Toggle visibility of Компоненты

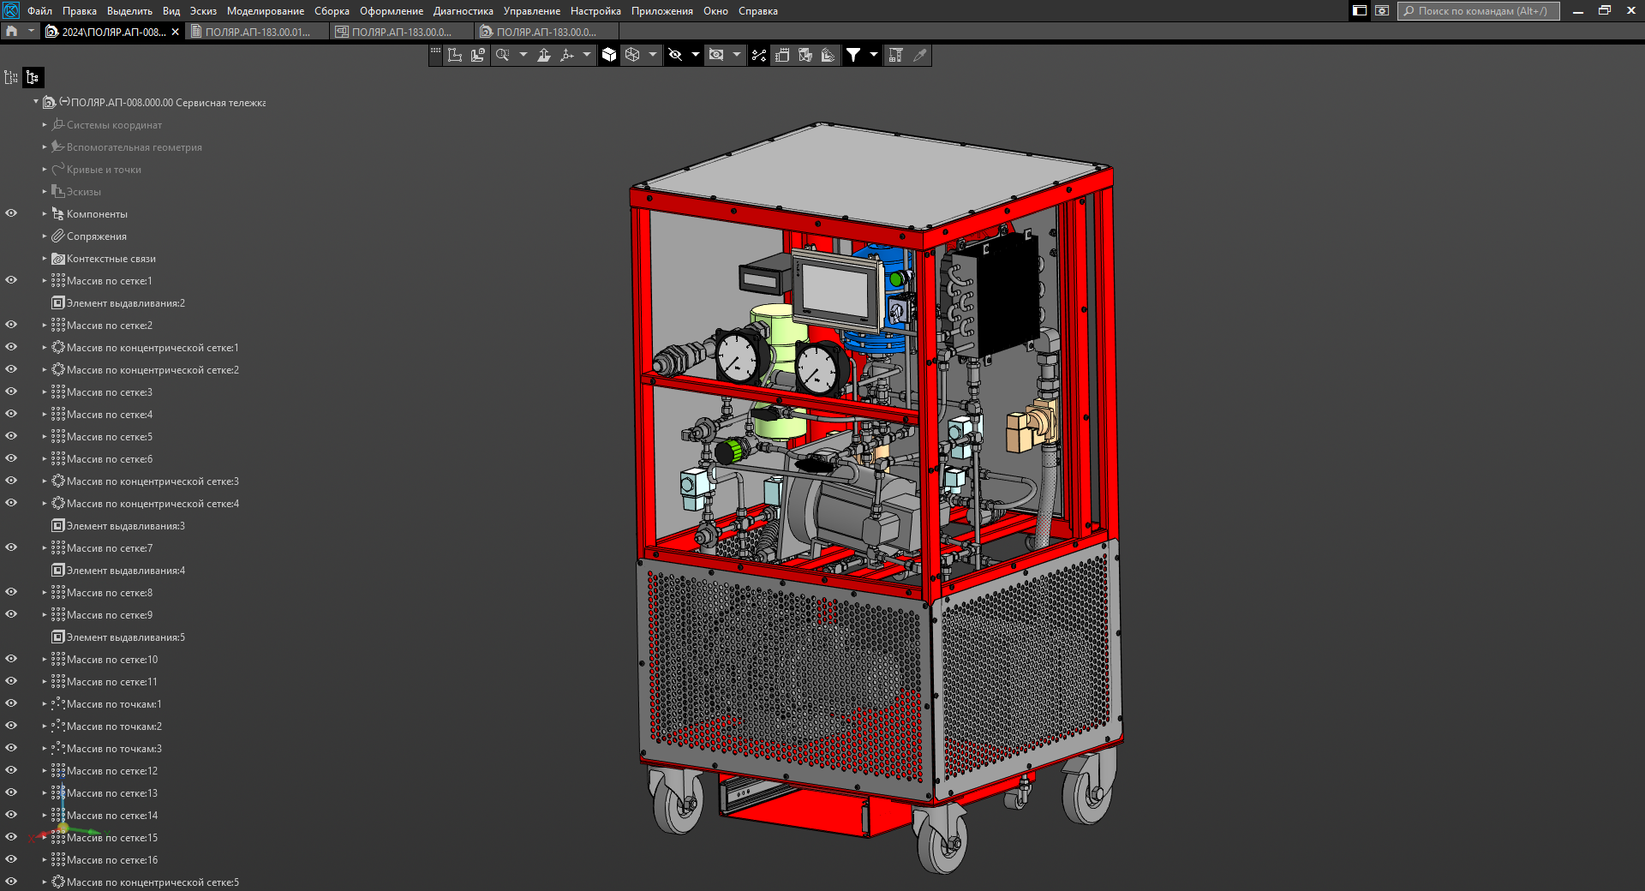click(11, 213)
